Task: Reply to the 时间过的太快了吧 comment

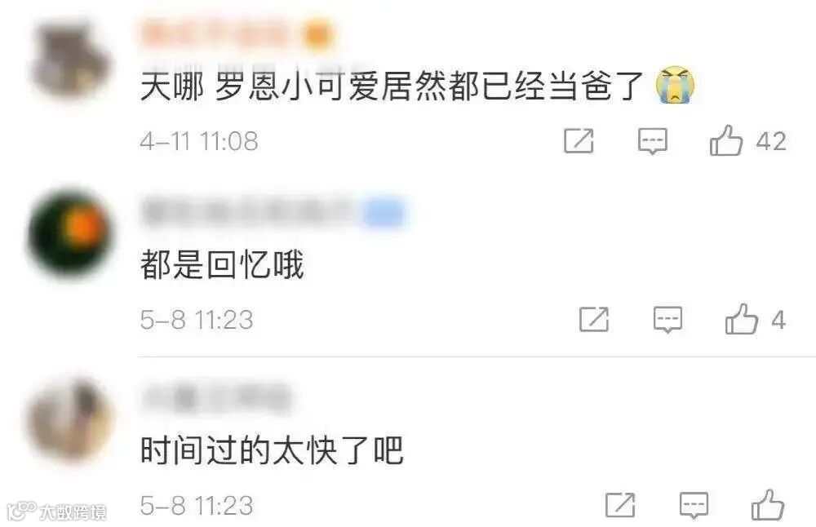Action: pos(694,505)
